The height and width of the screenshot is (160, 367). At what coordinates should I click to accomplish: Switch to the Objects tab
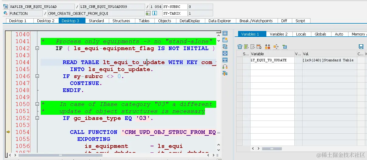165,21
